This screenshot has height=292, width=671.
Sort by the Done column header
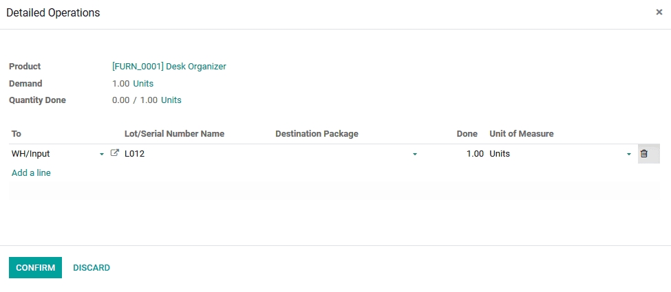pos(467,134)
